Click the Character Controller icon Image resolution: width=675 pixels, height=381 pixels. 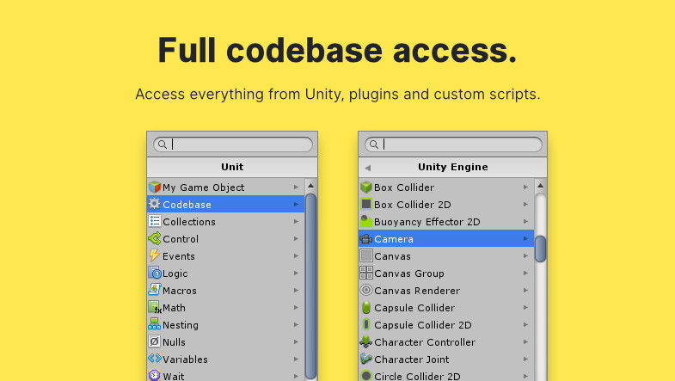pos(365,342)
